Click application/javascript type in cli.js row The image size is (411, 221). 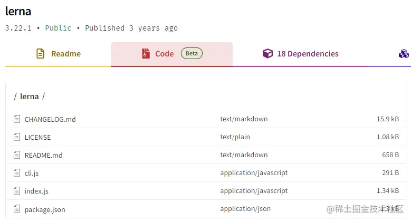254,173
